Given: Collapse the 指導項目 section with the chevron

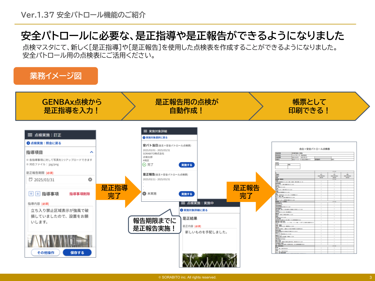Looking at the screenshot, I should coord(92,152).
